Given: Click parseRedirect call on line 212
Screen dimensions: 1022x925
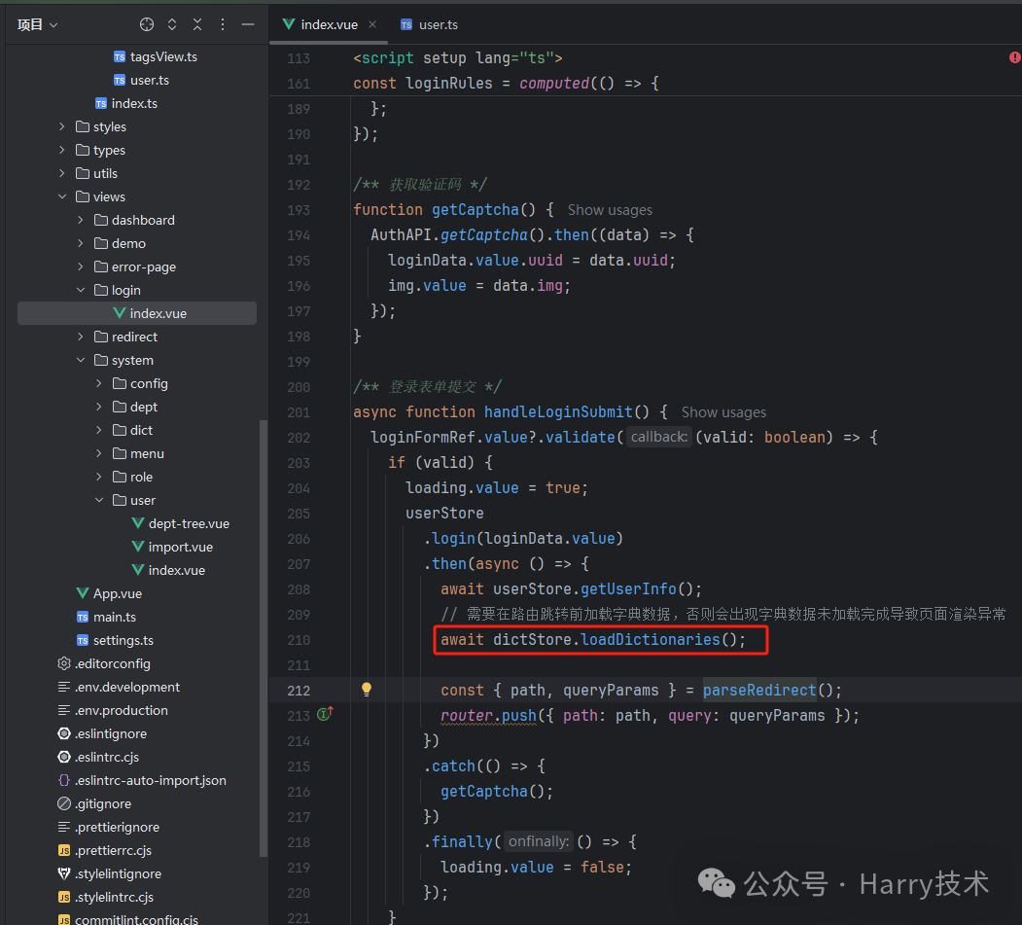Looking at the screenshot, I should coord(758,691).
